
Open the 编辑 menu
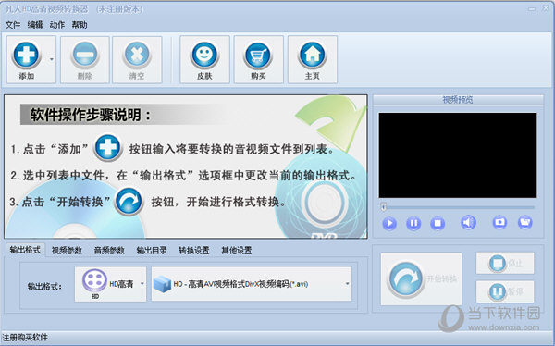(35, 25)
